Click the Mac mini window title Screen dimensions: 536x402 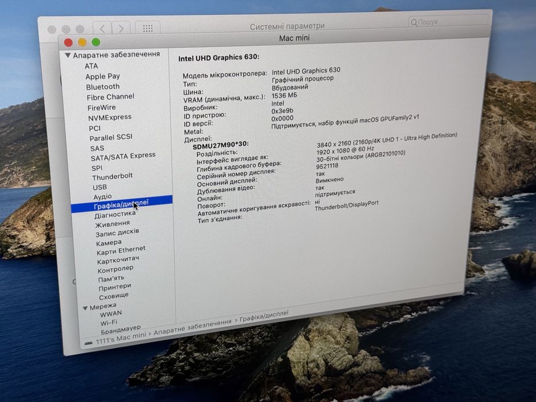[x=294, y=38]
